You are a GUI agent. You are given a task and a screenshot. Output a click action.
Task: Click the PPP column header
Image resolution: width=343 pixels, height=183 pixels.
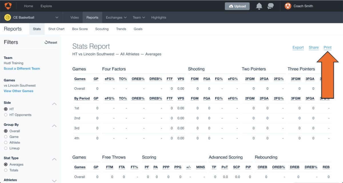[x=166, y=167]
